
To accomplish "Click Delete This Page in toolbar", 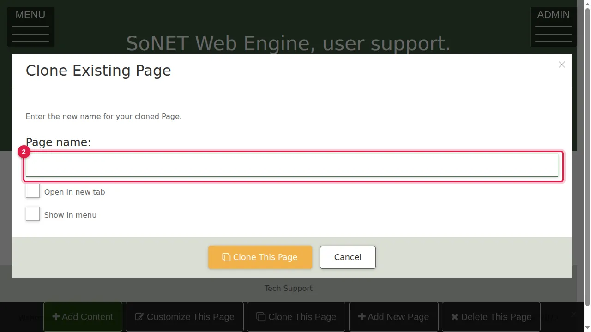I will pyautogui.click(x=491, y=317).
